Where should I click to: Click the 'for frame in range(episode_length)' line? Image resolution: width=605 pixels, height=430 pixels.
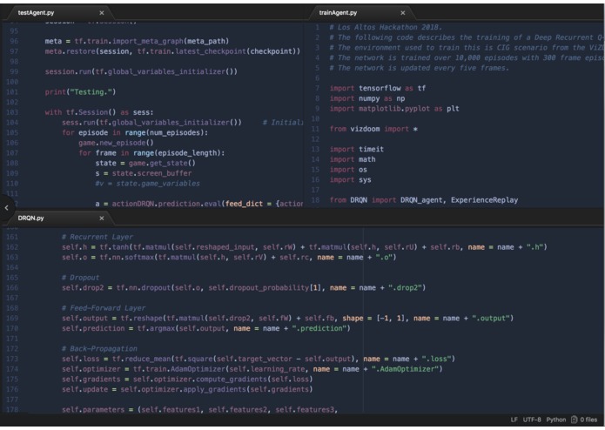[151, 152]
